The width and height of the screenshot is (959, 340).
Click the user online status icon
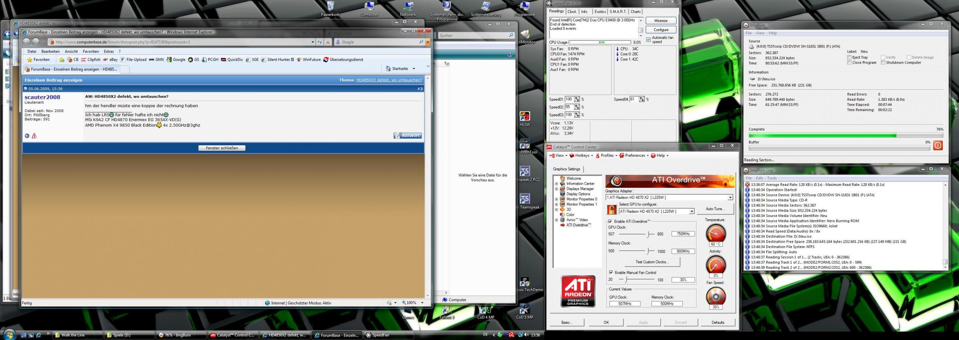(x=27, y=136)
